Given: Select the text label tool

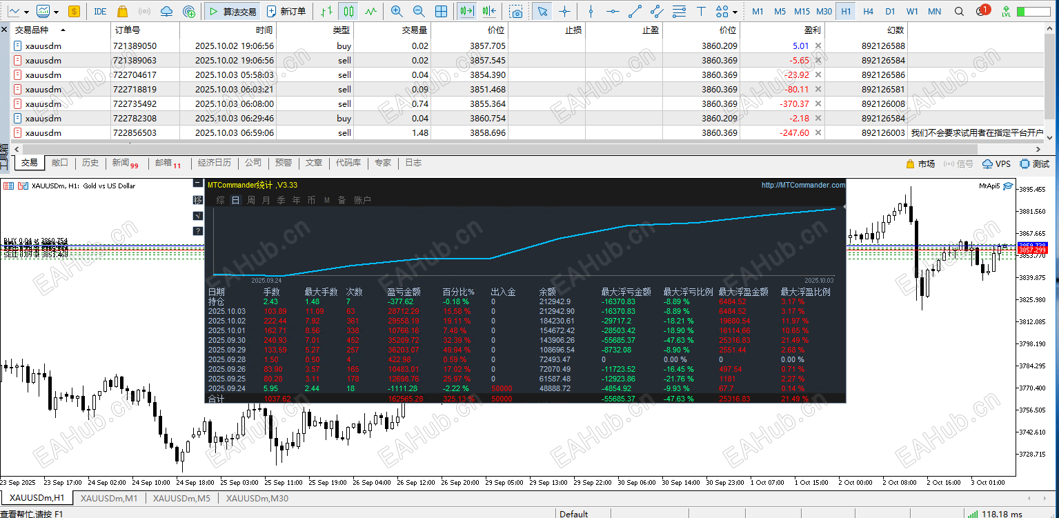Looking at the screenshot, I should 701,11.
